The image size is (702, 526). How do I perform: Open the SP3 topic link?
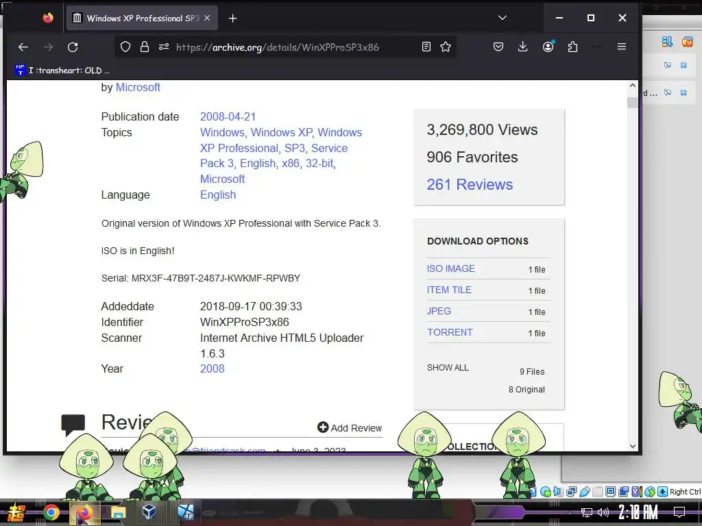pyautogui.click(x=295, y=148)
